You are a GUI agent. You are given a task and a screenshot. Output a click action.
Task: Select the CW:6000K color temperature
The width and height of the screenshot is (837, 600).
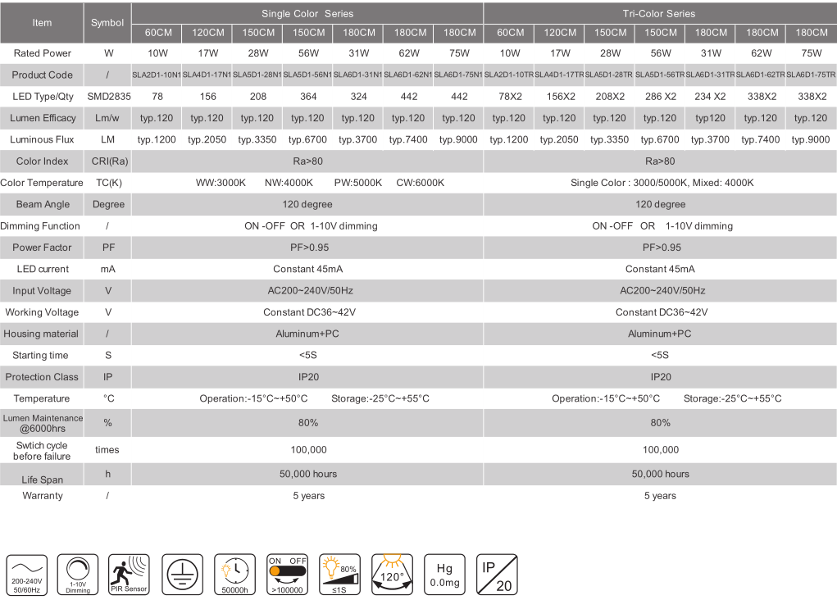click(420, 183)
